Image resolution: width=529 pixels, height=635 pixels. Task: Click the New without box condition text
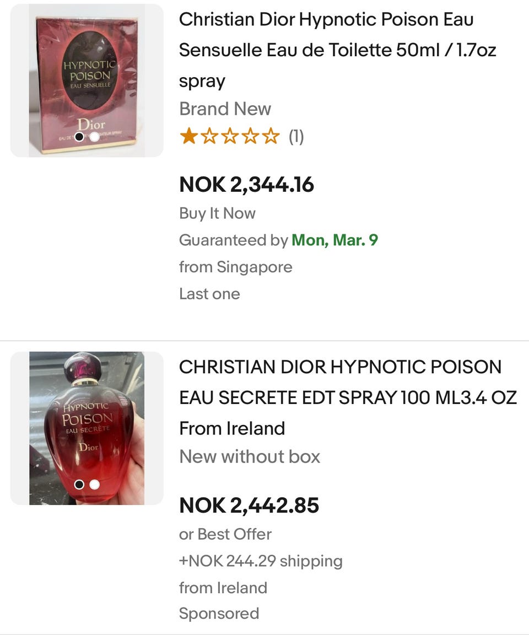coord(250,456)
